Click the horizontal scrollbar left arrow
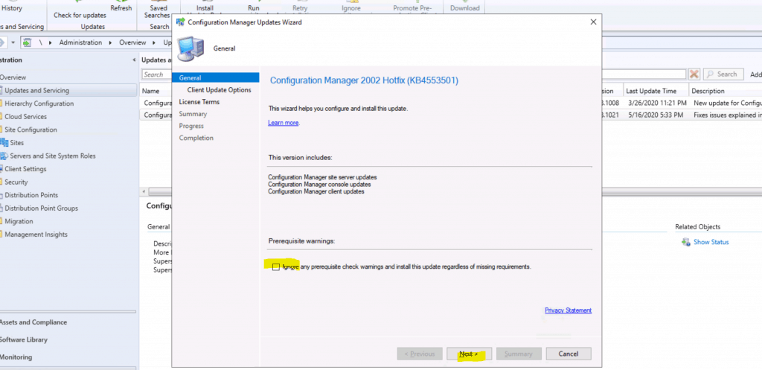The width and height of the screenshot is (762, 370). click(144, 191)
